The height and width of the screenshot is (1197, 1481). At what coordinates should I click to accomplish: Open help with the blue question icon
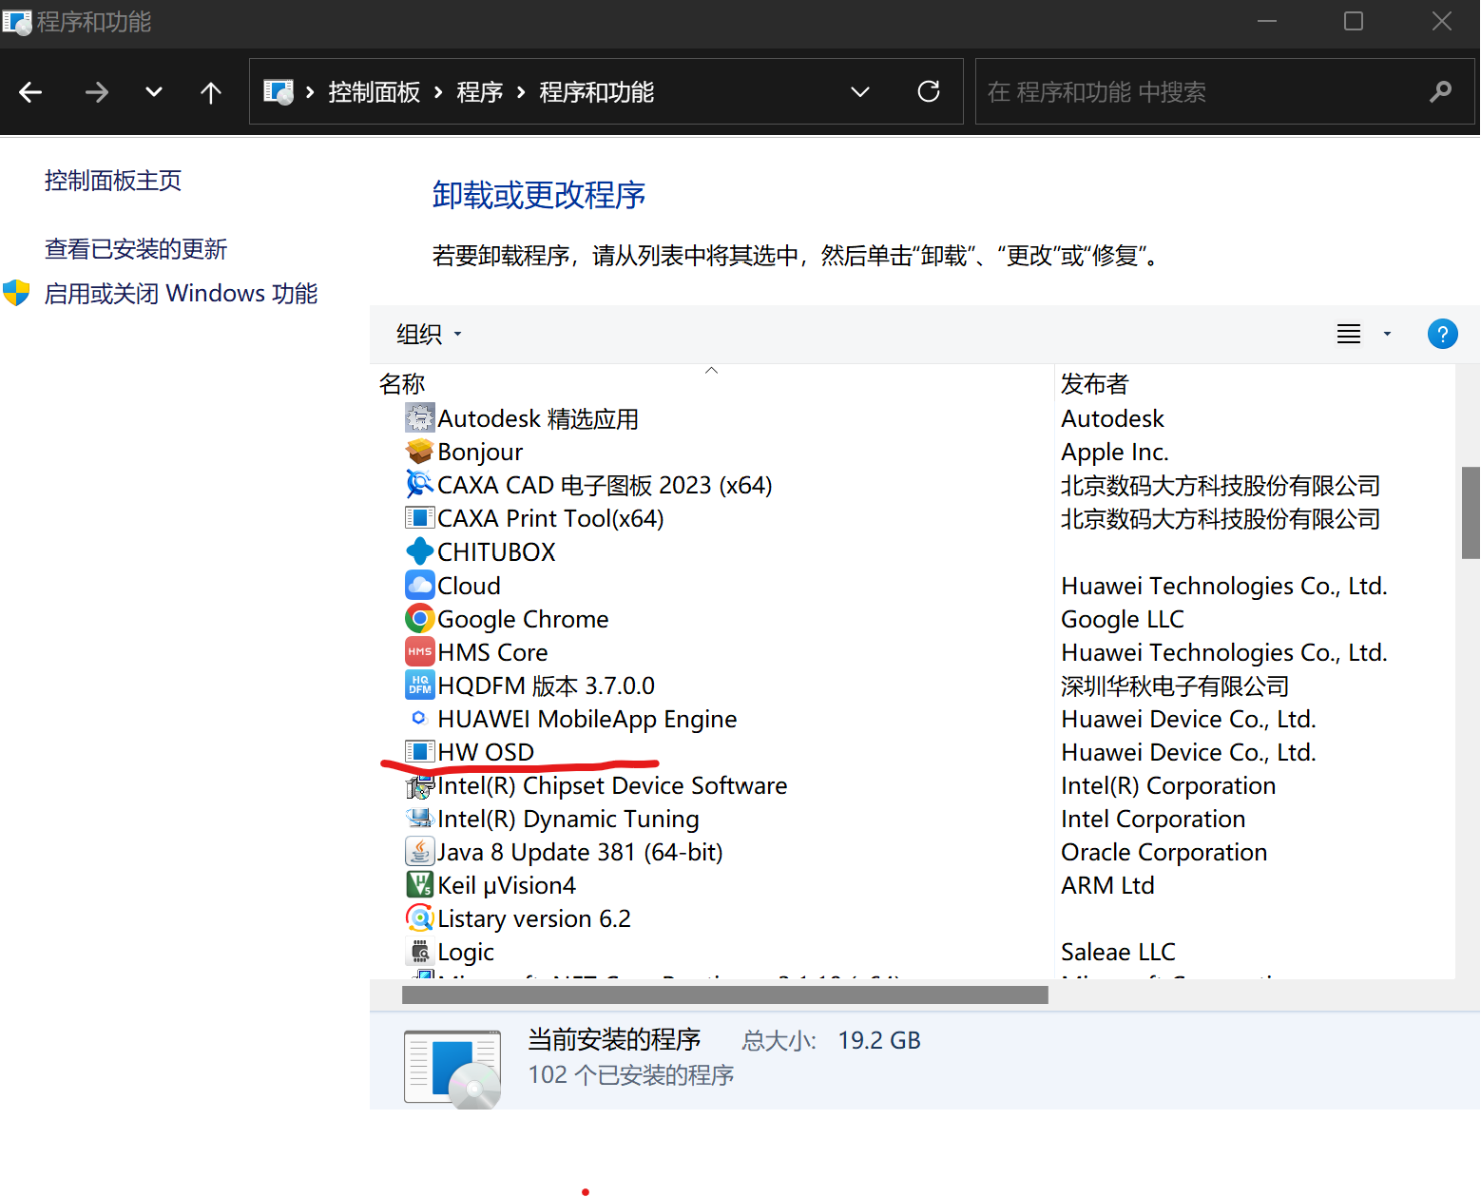click(1443, 334)
